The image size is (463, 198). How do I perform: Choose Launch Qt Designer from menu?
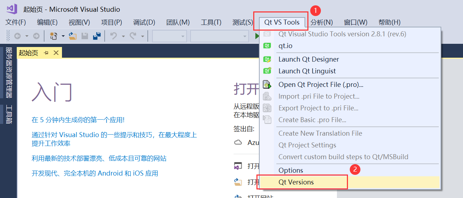click(x=350, y=59)
